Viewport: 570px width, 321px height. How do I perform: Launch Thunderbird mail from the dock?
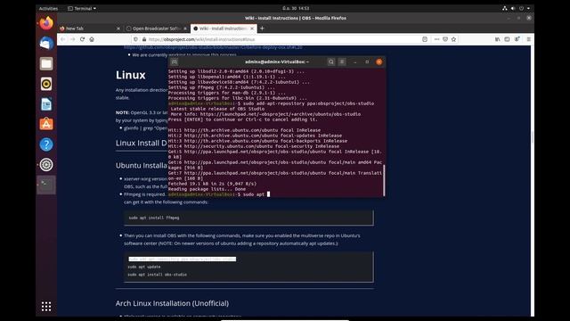coord(46,44)
